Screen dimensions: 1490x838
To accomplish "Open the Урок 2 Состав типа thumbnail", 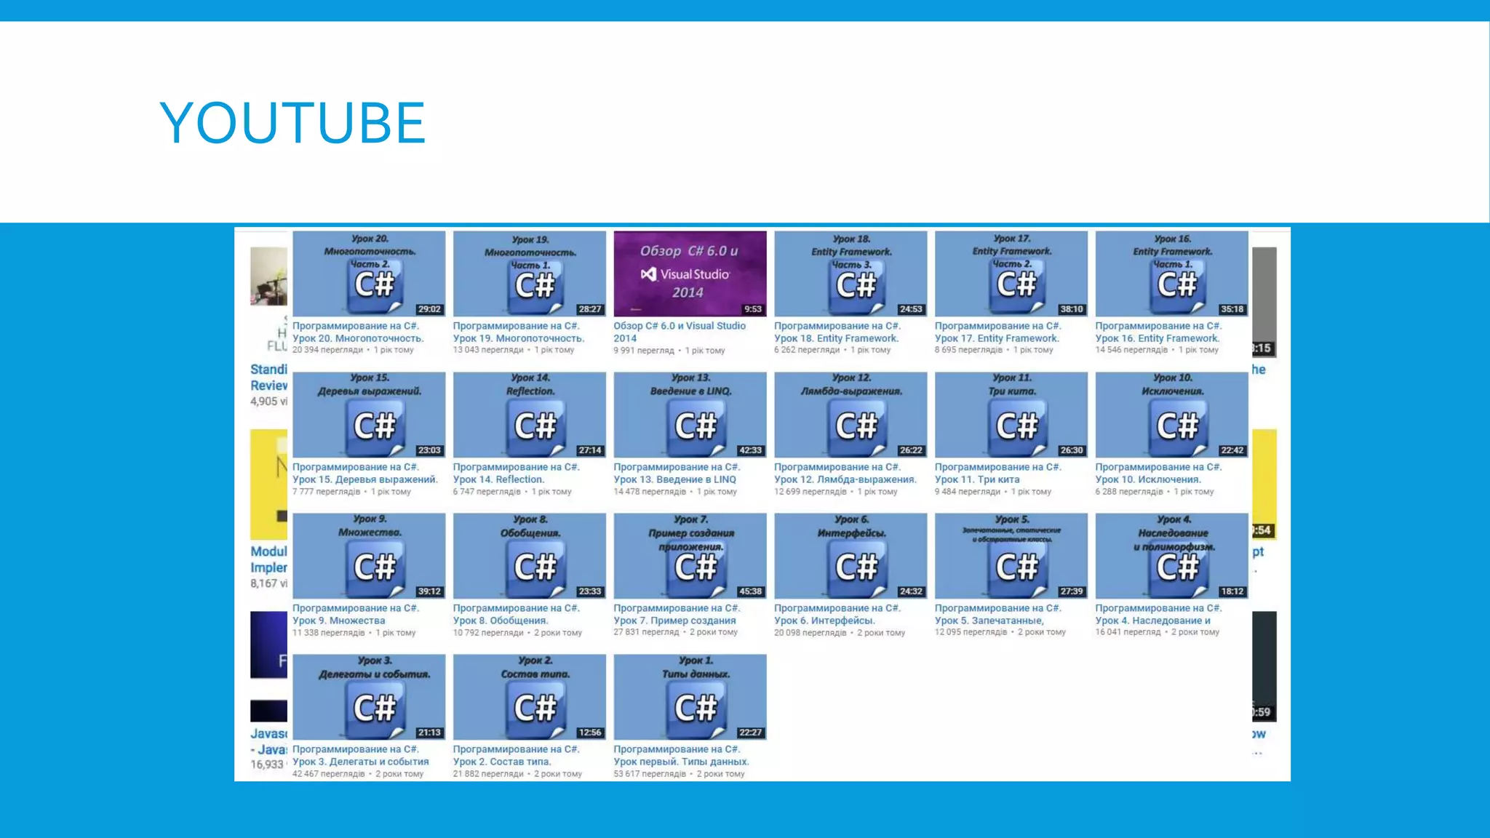I will click(530, 697).
